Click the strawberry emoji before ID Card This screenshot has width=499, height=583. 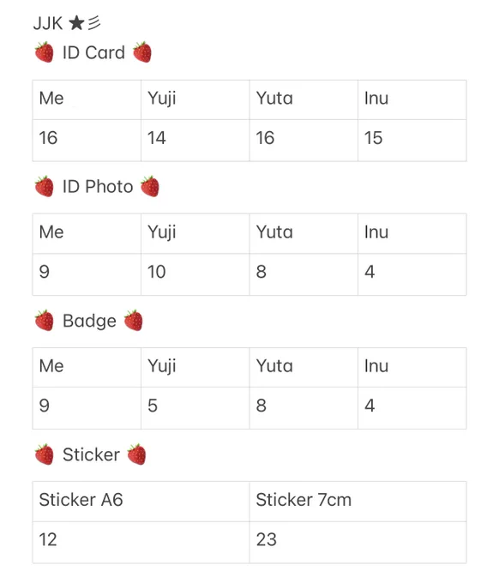(45, 52)
